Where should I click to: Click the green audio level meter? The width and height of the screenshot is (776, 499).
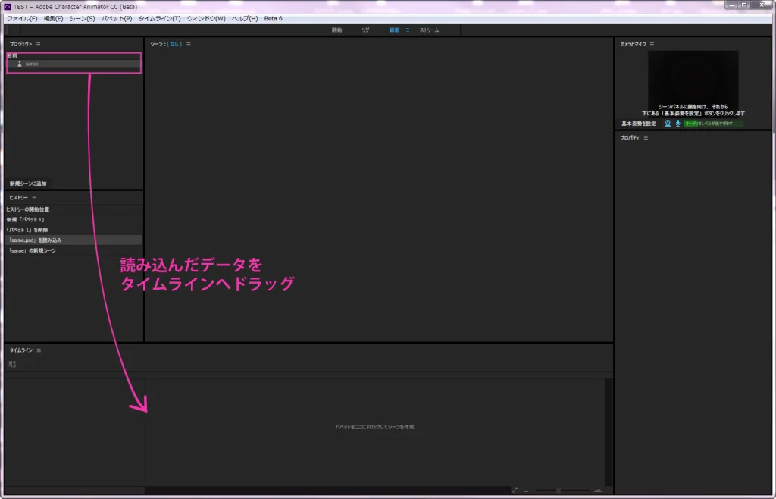tap(713, 124)
